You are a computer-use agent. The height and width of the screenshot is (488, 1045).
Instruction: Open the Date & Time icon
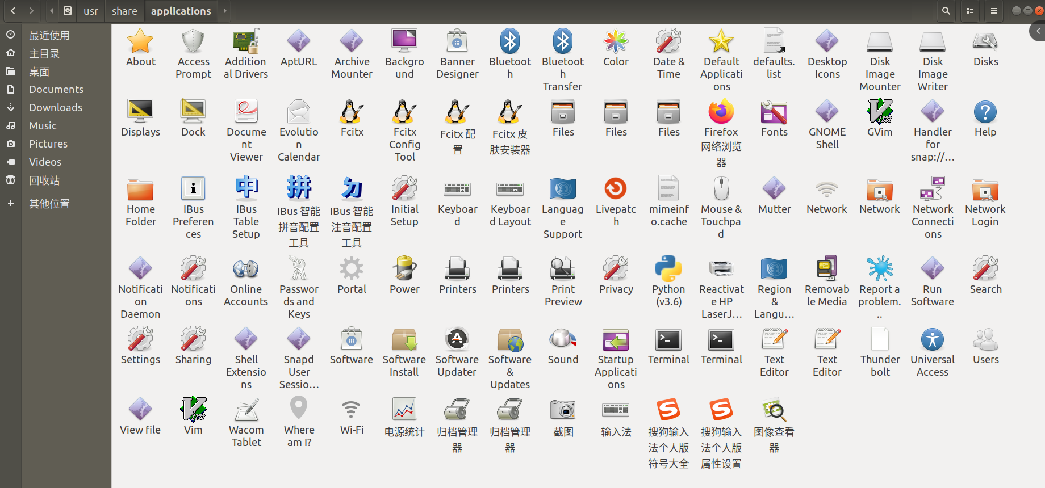pyautogui.click(x=668, y=41)
